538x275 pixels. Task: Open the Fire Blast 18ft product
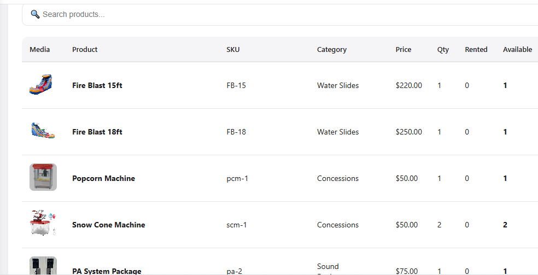pyautogui.click(x=97, y=132)
